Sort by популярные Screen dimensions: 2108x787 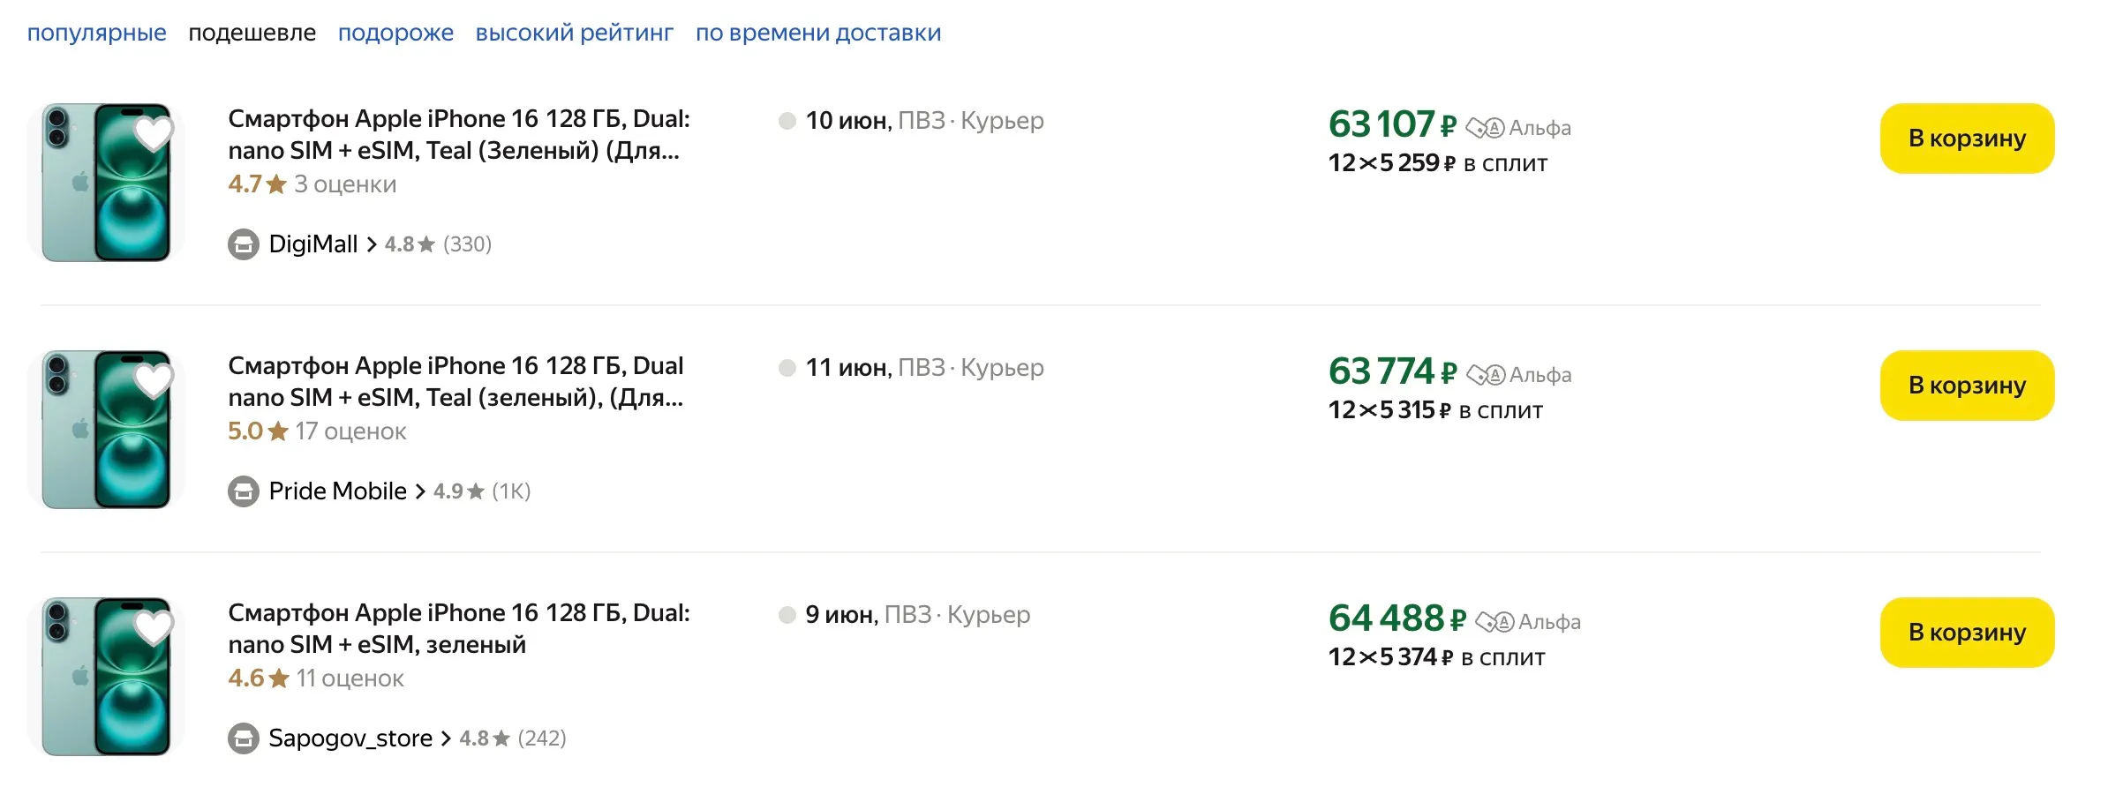(96, 33)
